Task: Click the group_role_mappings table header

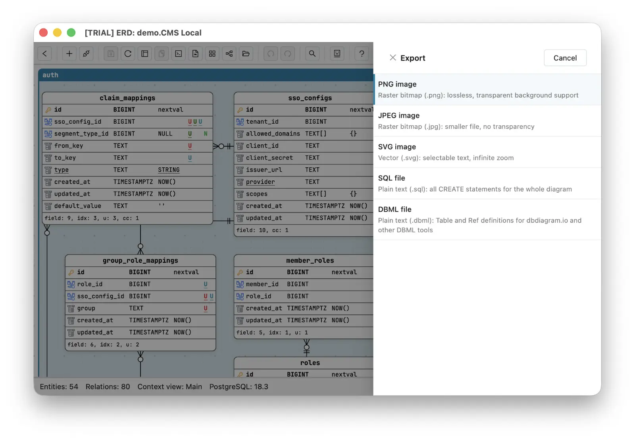Action: tap(140, 260)
